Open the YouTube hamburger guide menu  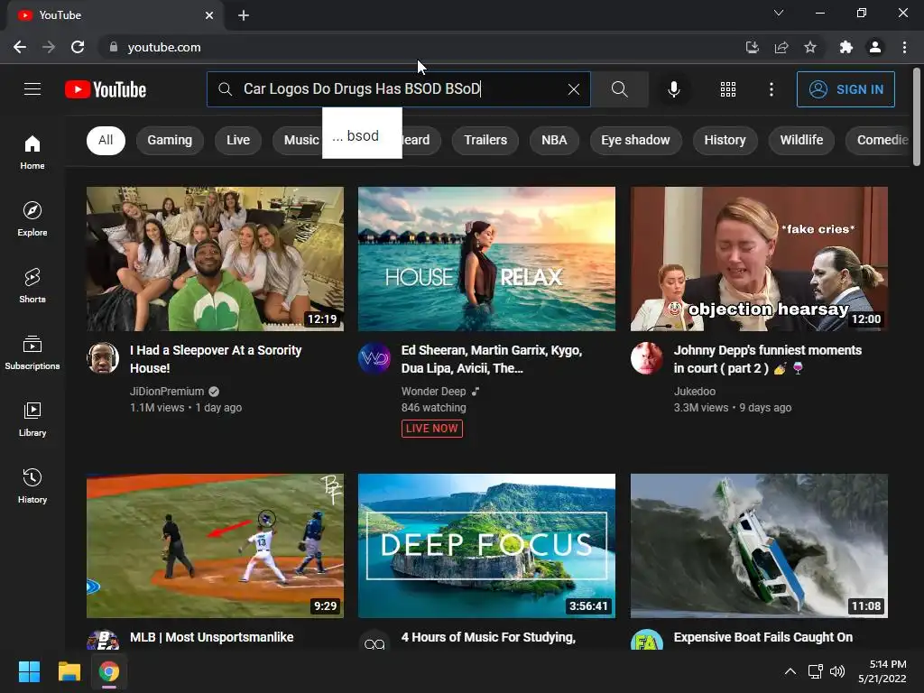tap(32, 89)
